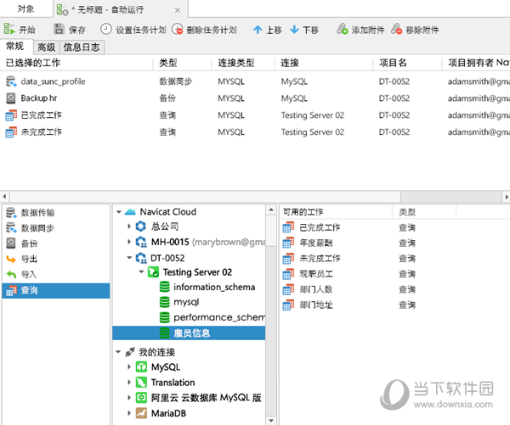
Task: Select data_sunc_profile job row icon
Action: coord(11,81)
